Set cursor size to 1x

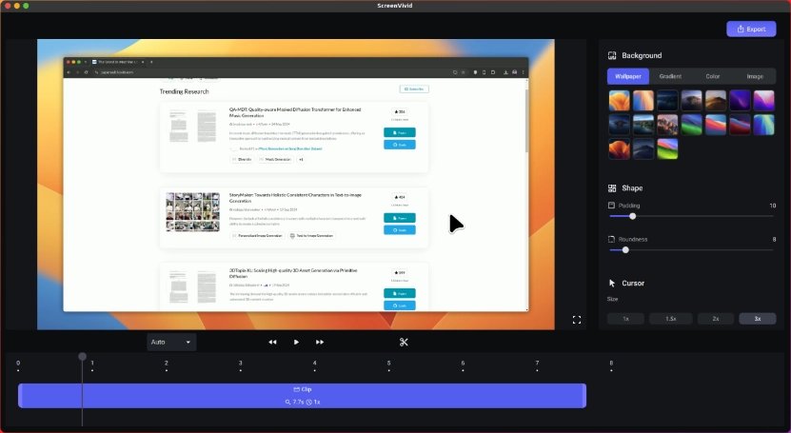point(625,319)
